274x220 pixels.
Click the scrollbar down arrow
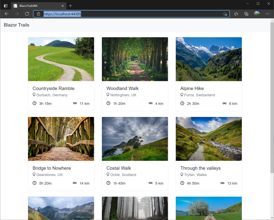[272, 218]
